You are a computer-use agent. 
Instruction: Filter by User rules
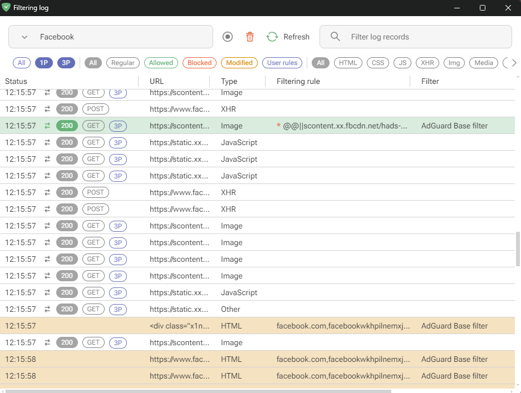pos(282,63)
